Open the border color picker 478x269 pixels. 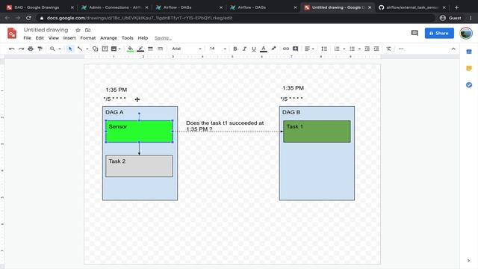coord(140,49)
